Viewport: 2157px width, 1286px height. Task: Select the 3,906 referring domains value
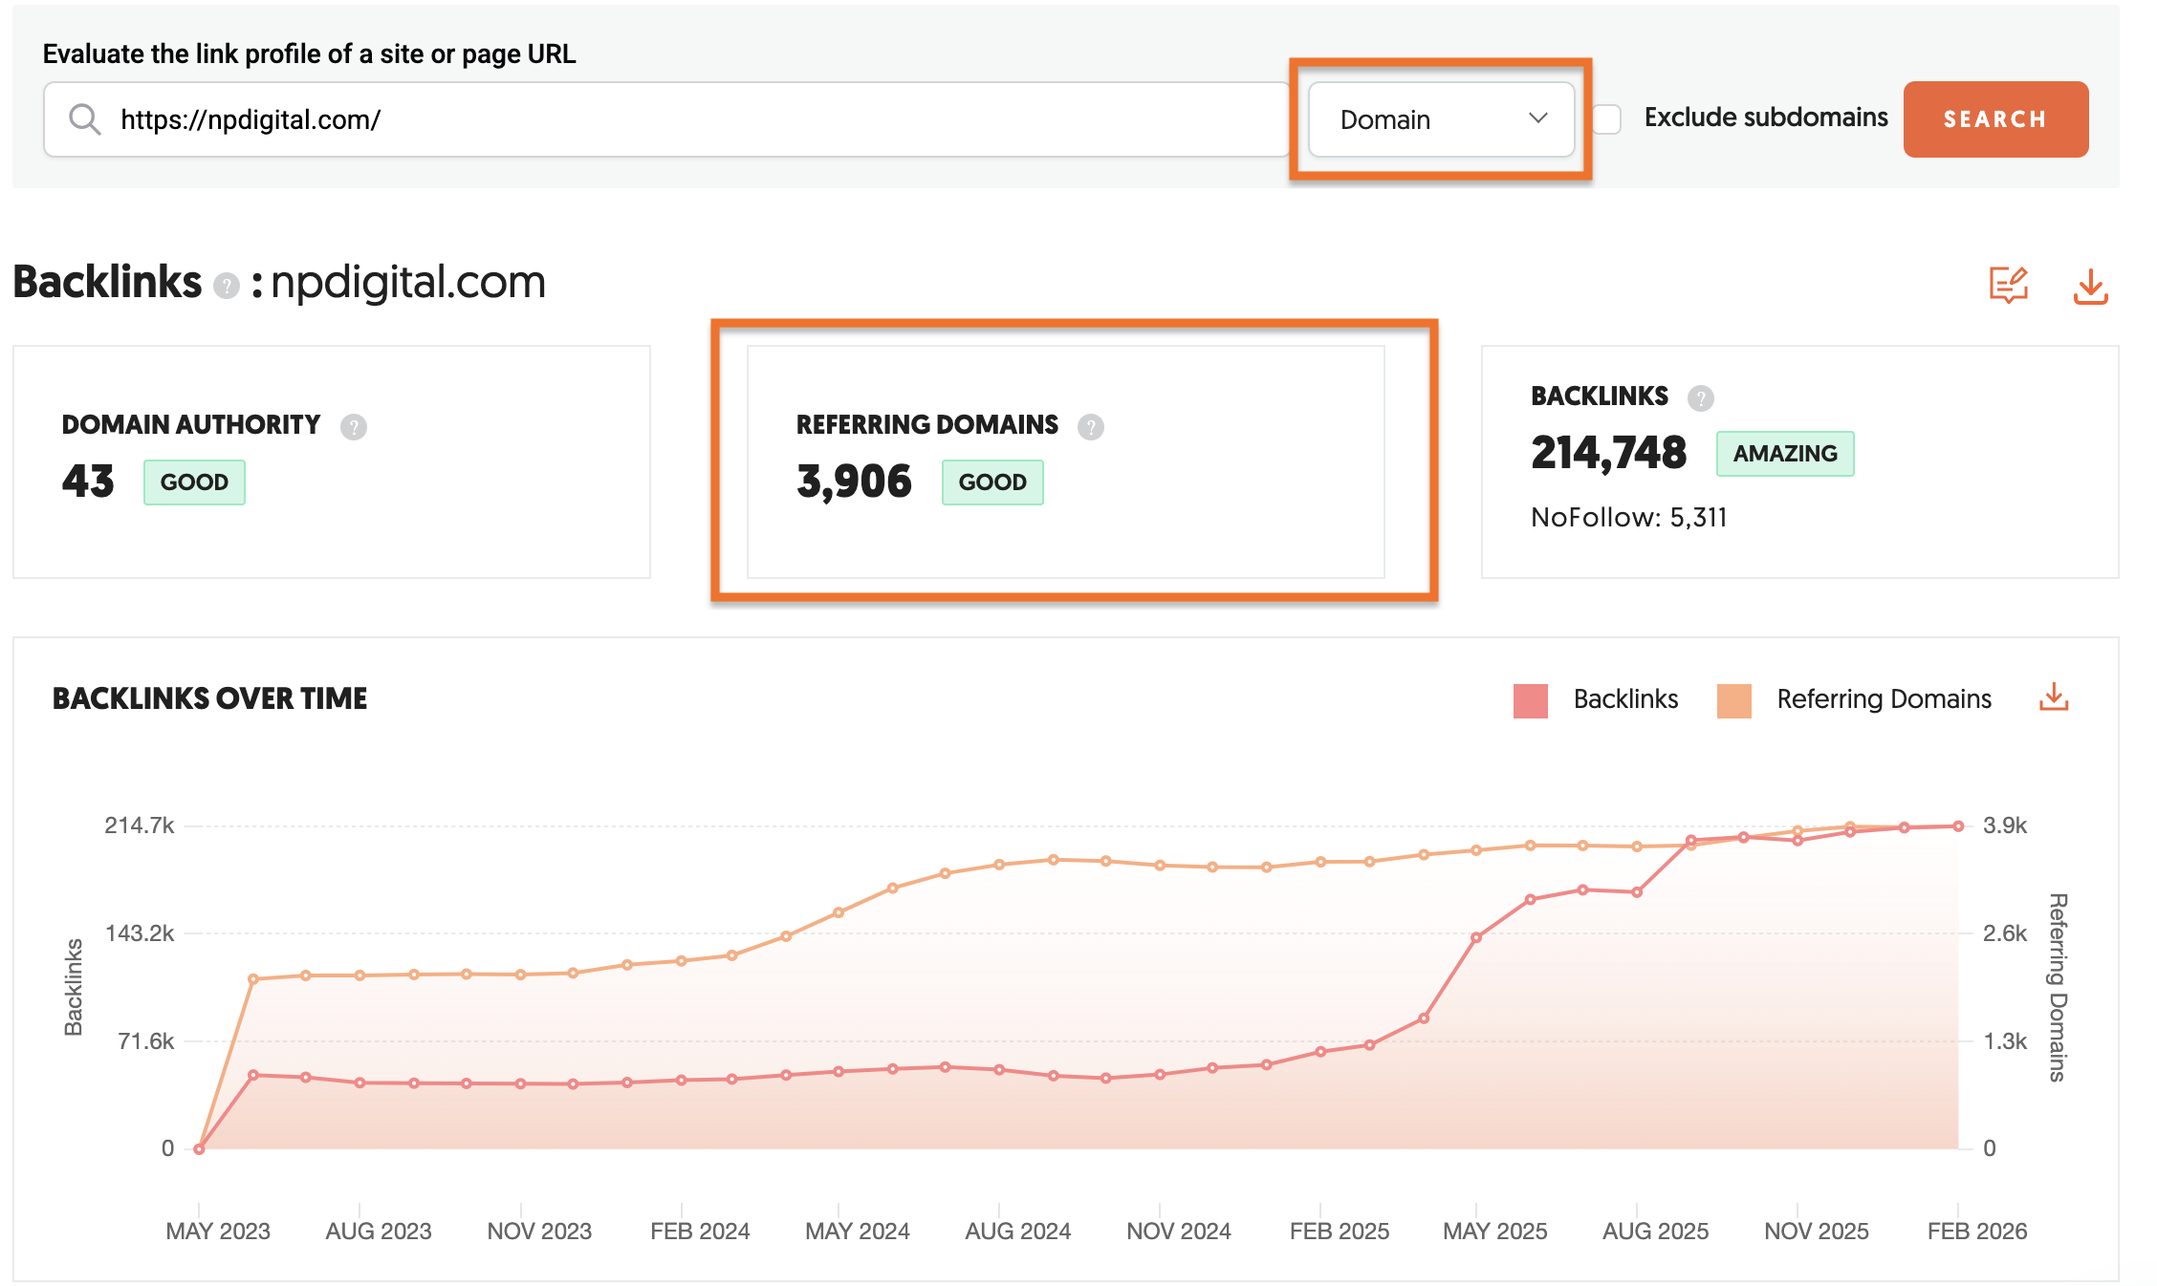[x=854, y=482]
